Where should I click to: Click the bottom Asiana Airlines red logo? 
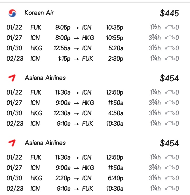tap(12, 143)
